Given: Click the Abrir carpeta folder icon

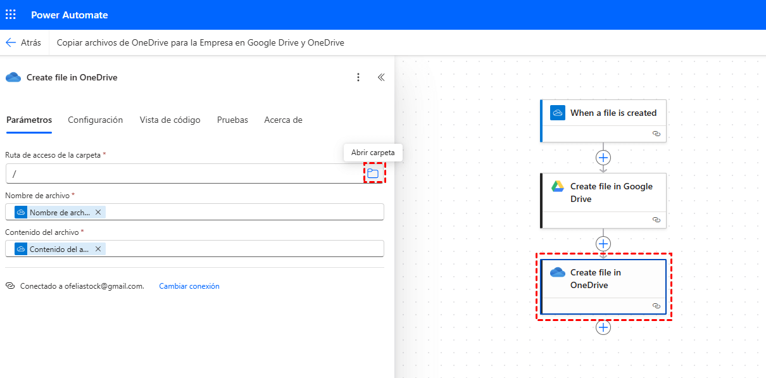Looking at the screenshot, I should tap(373, 173).
